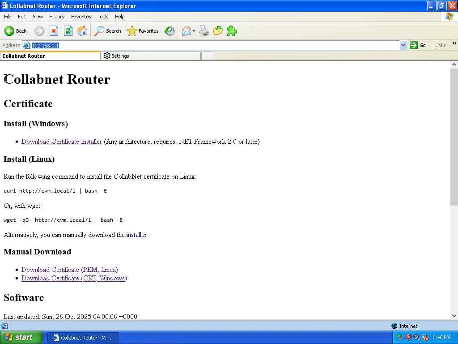Click the Mail envelope toolbar icon
The image size is (458, 344).
pos(186,31)
